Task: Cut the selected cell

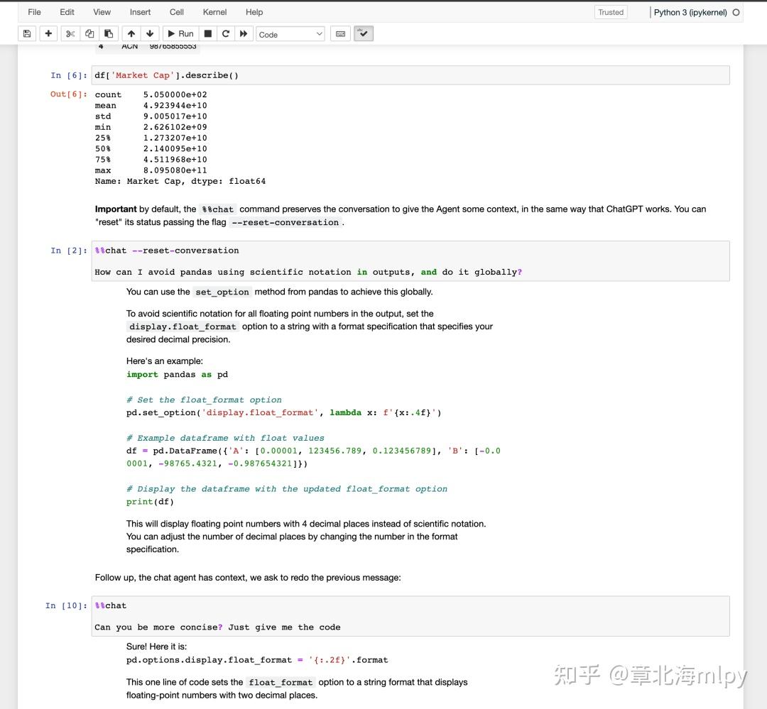Action: [x=70, y=33]
